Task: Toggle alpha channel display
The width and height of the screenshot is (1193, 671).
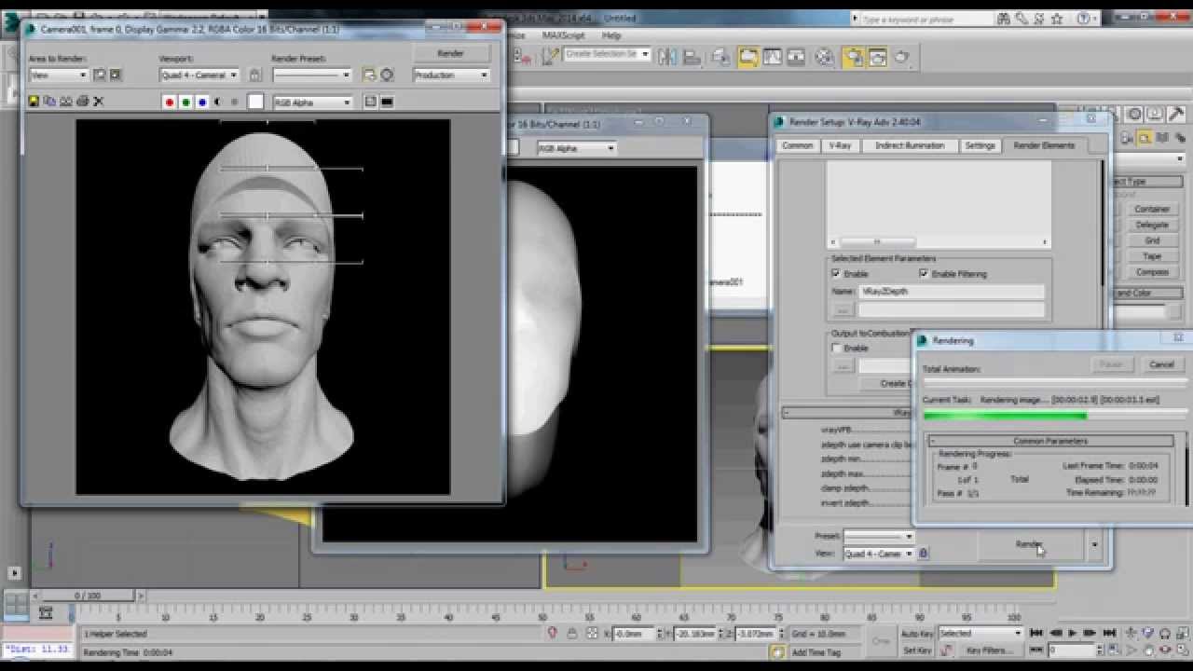Action: 217,103
